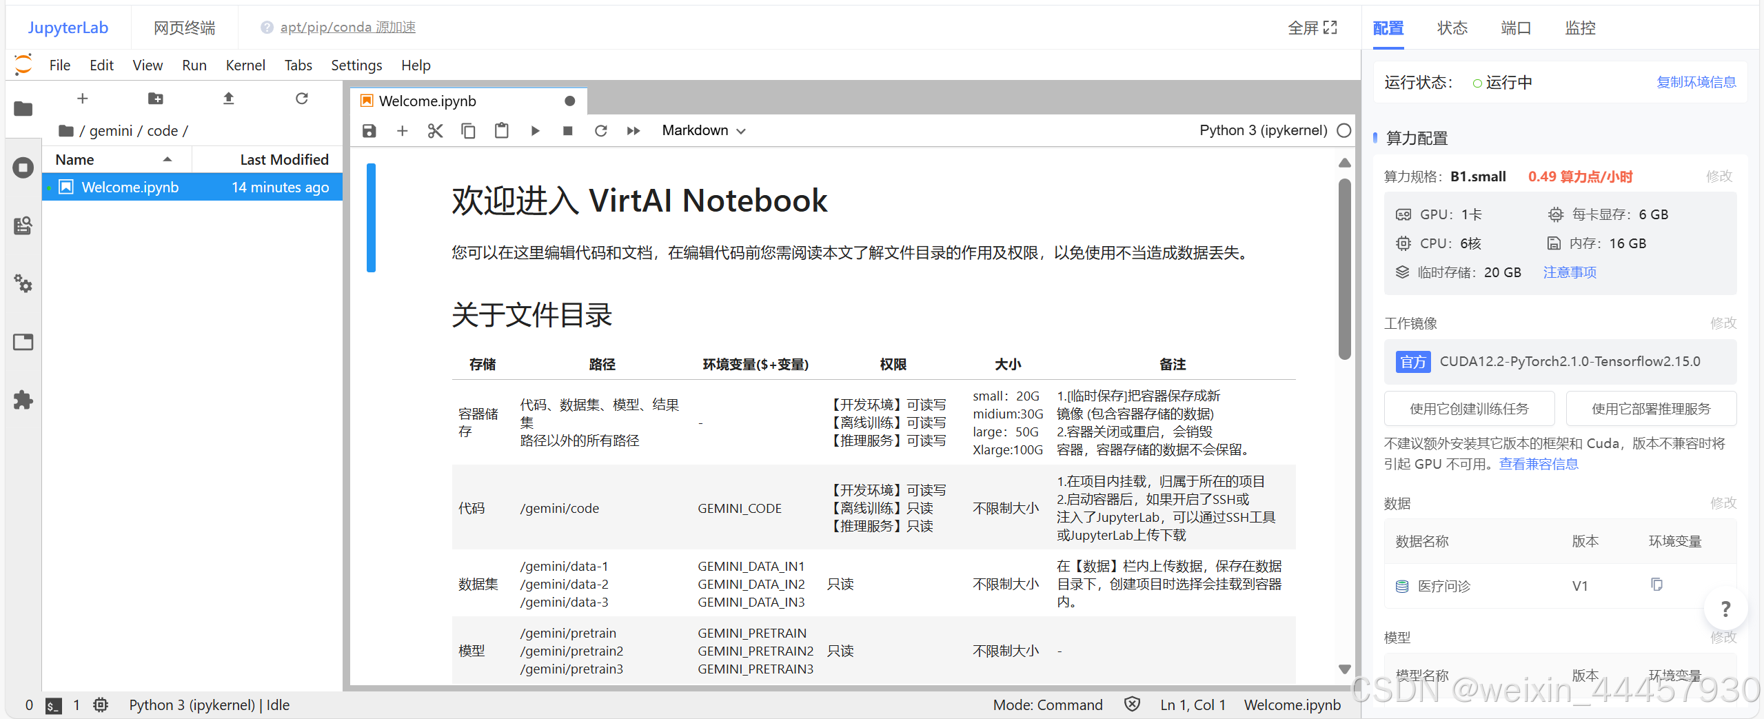
Task: Click 使用它创建训练任务 button
Action: point(1469,409)
